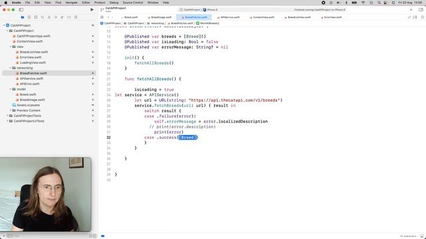Collapse the networking folder
This screenshot has width=426, height=239.
(x=11, y=68)
